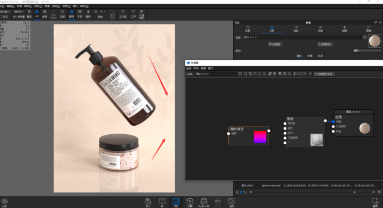
Task: Activate the Pan camera tool
Action: (x=80, y=14)
